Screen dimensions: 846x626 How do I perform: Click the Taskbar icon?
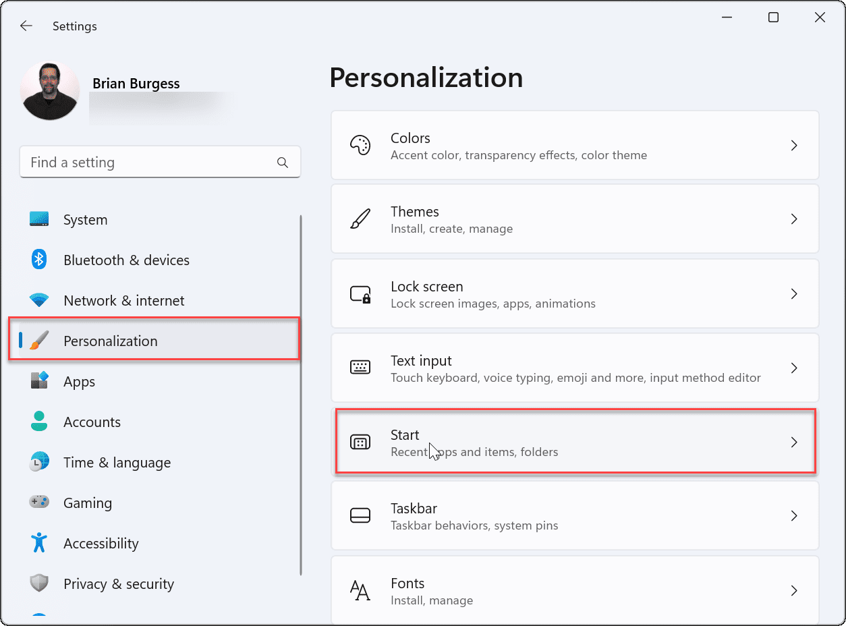(360, 516)
